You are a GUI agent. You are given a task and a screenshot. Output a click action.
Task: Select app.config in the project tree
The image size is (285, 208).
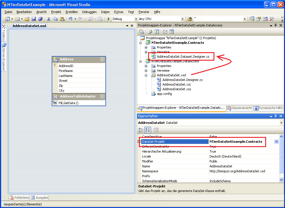point(164,94)
